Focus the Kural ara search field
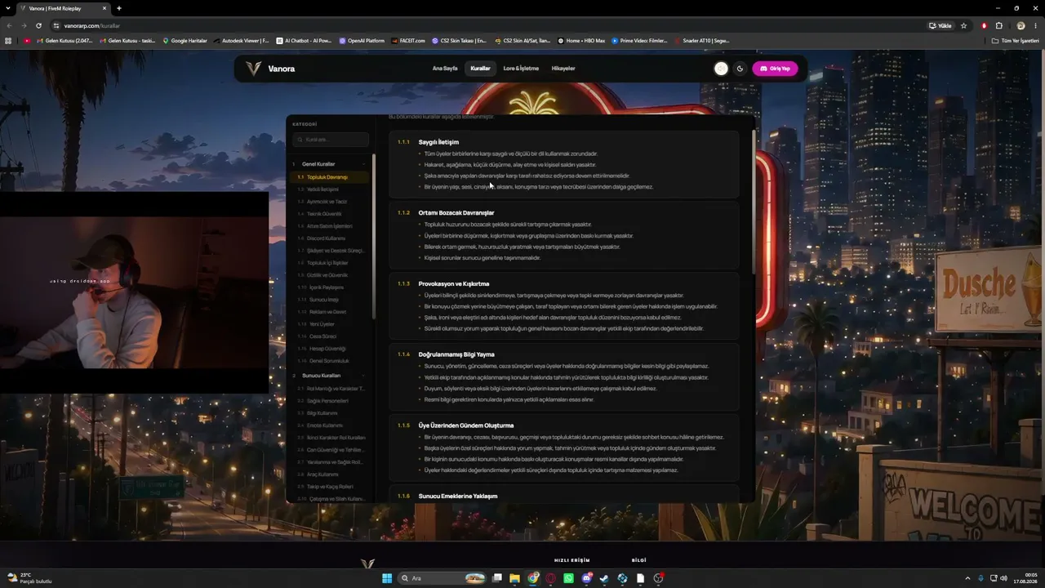Screen dimensions: 1045x588 point(331,140)
